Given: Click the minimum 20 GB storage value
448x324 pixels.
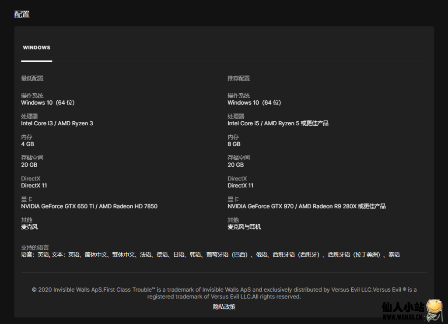Looking at the screenshot, I should tap(29, 165).
